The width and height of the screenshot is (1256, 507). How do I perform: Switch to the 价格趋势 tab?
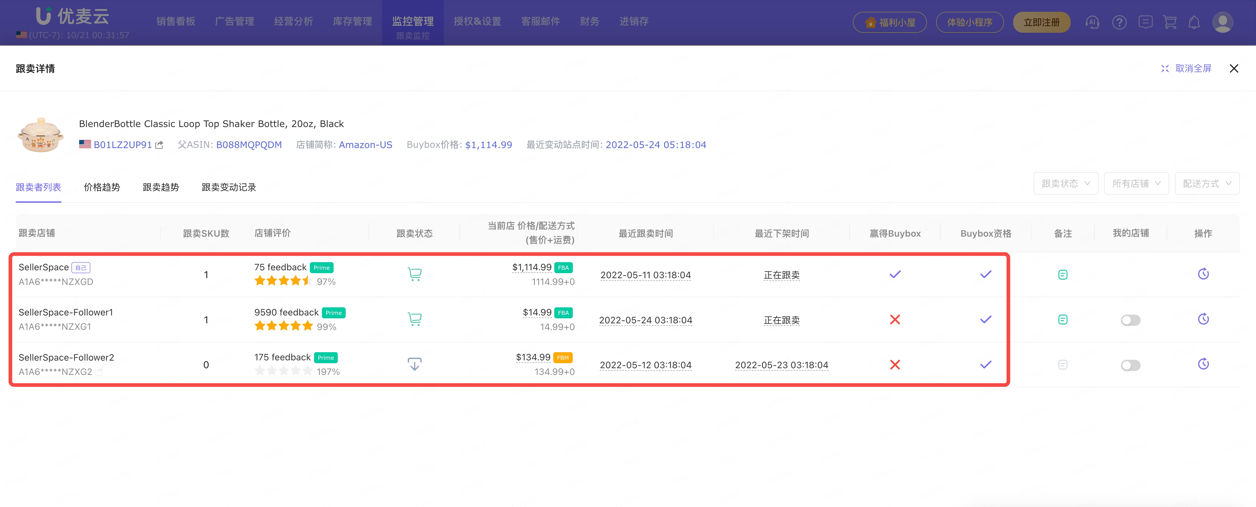click(102, 188)
